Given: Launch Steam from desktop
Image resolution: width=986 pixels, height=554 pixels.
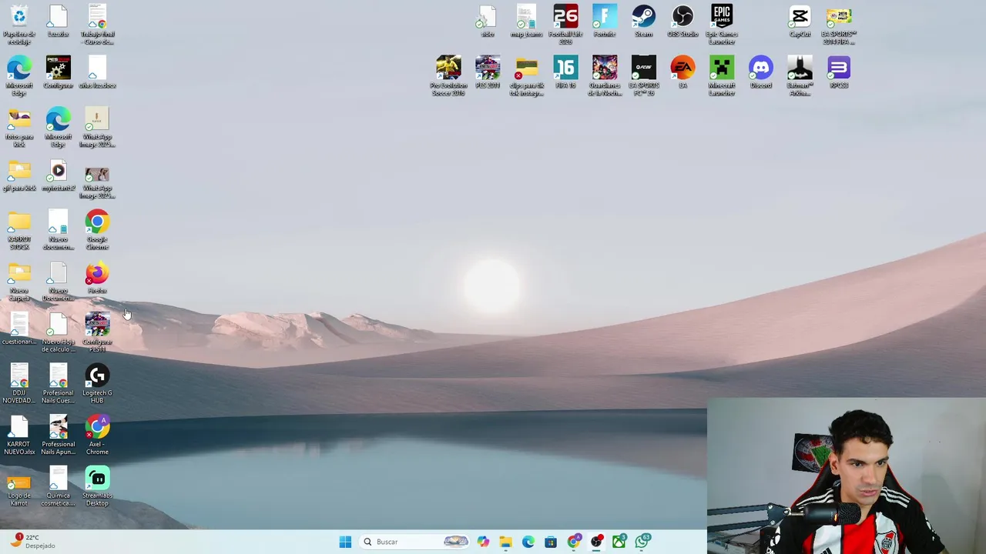Looking at the screenshot, I should [x=643, y=21].
